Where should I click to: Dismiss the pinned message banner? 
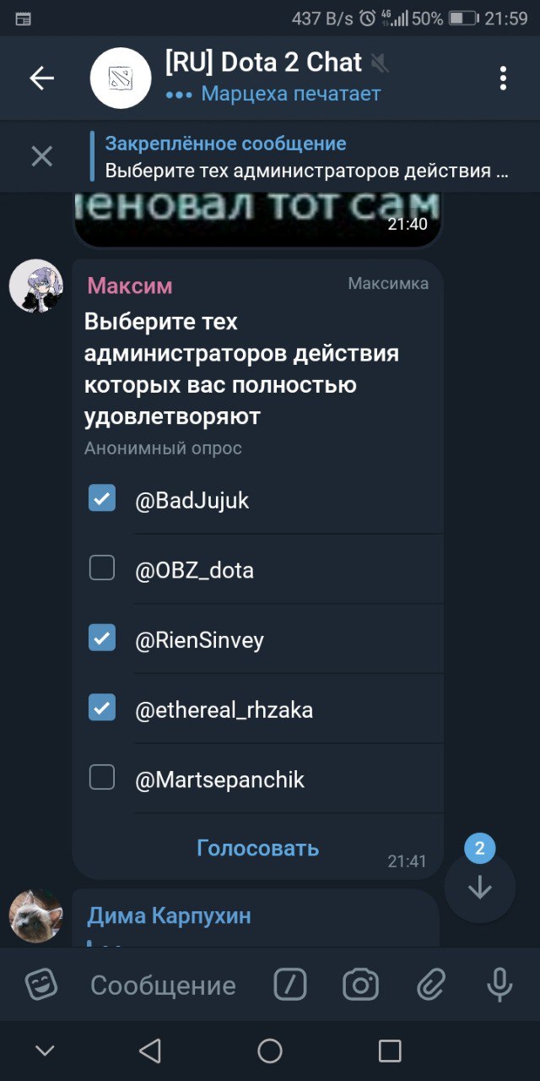[41, 156]
